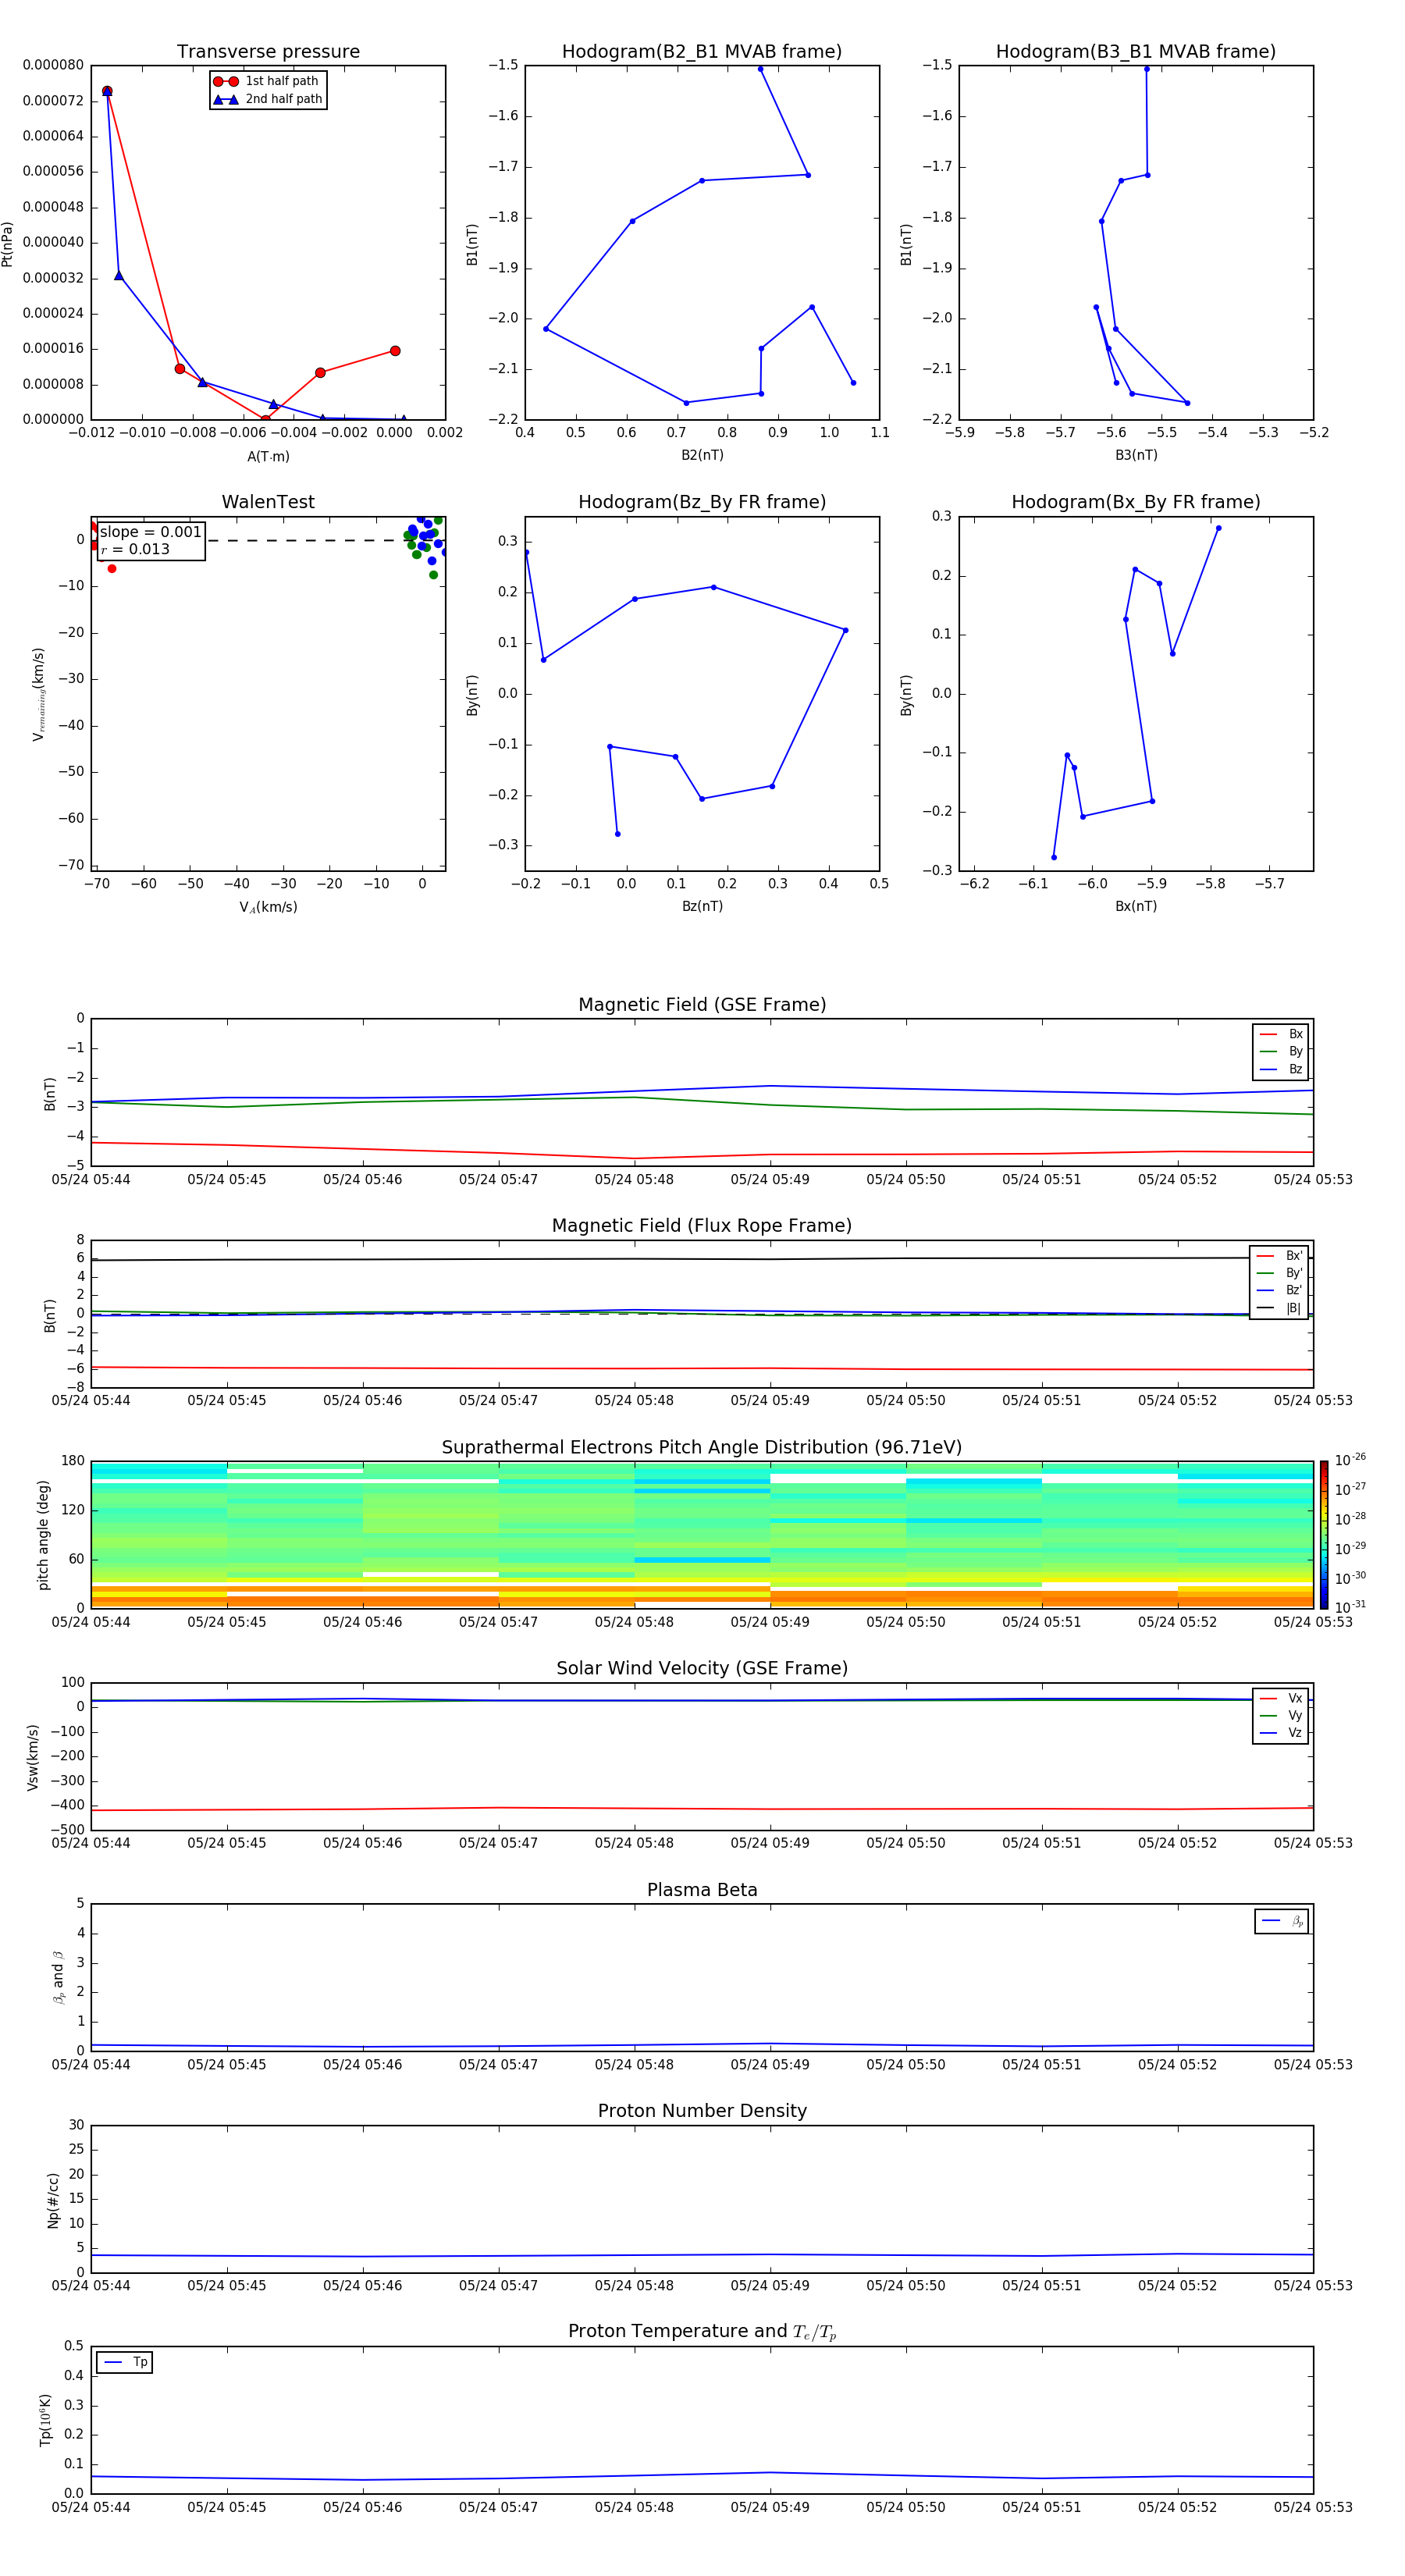Click the Transverse pressure plot title
Viewport: 1405px width, 2576px height.
(x=268, y=52)
